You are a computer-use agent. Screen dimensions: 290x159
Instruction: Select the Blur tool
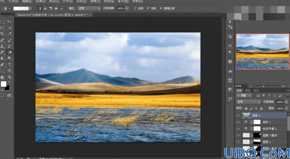tap(2, 58)
